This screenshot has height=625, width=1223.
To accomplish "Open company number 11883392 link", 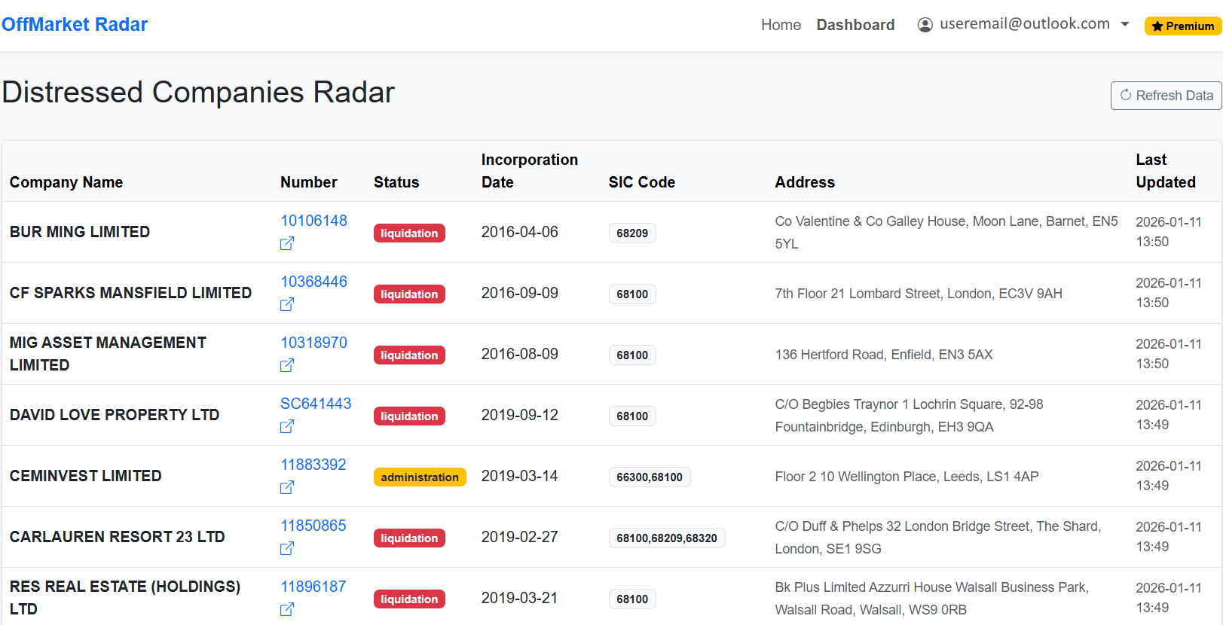I will 313,465.
